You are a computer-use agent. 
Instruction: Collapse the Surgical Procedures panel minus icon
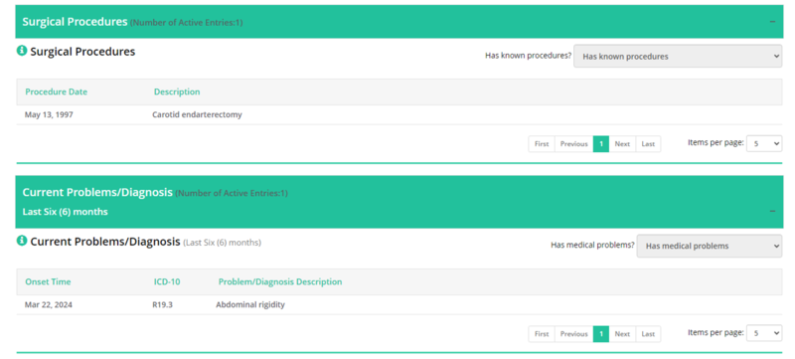click(772, 22)
